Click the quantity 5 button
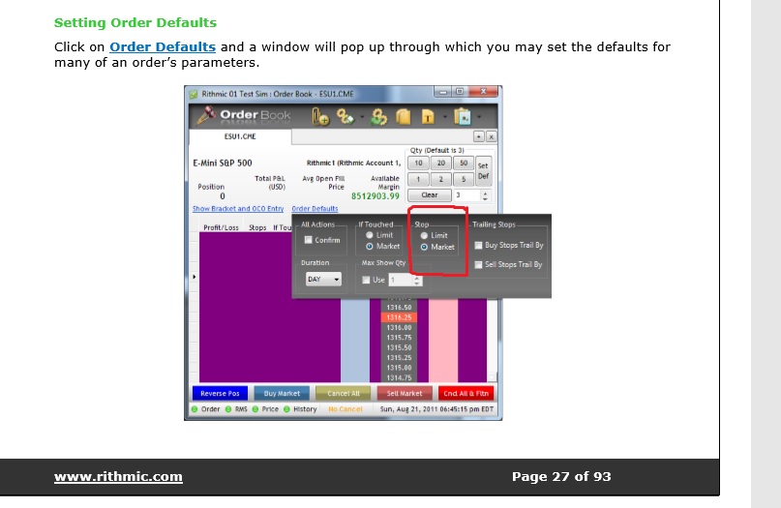781x508 pixels. click(x=464, y=179)
